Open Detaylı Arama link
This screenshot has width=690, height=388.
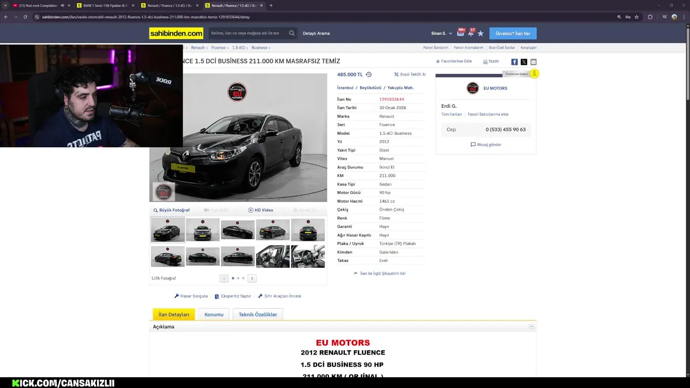[316, 33]
